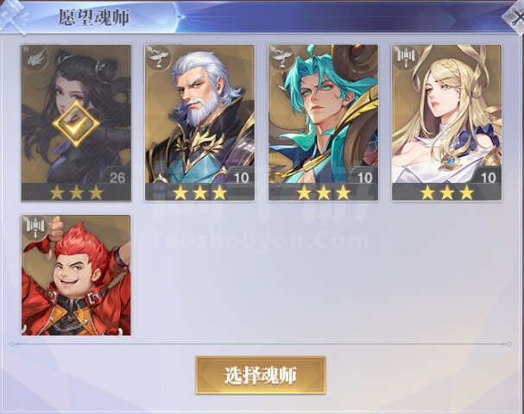Click the 选择魂师 confirm button
The height and width of the screenshot is (414, 524).
(261, 375)
